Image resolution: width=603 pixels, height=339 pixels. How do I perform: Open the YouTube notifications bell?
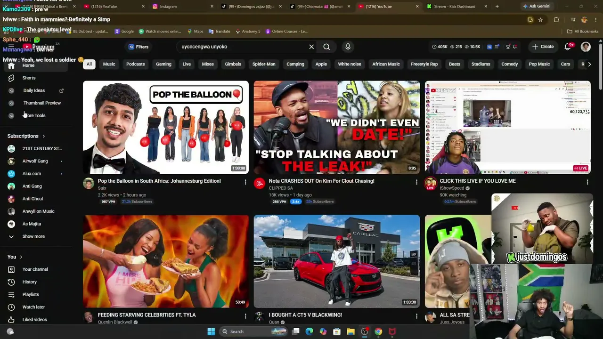tap(568, 47)
